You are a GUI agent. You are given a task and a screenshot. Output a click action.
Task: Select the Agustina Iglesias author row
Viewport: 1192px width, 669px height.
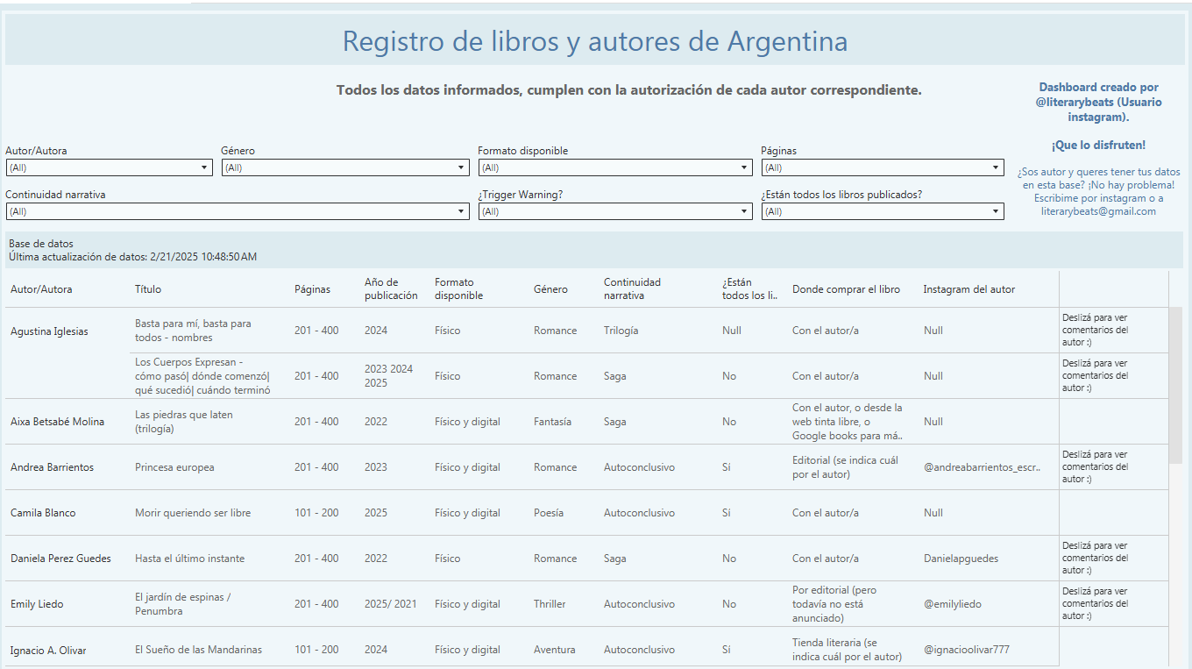[x=49, y=331]
